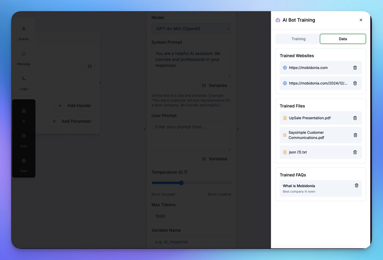Click the json (1).txt file name
The width and height of the screenshot is (383, 260).
pyautogui.click(x=298, y=152)
